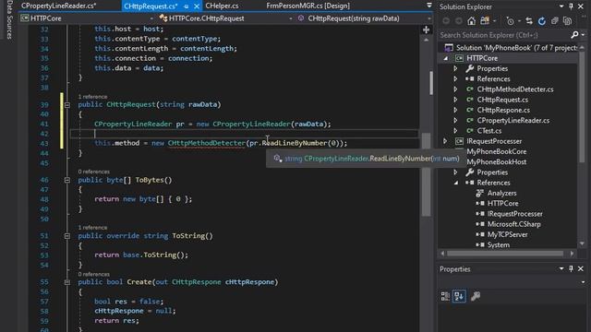The height and width of the screenshot is (332, 591).
Task: Select Analyzers under References
Action: click(x=501, y=193)
